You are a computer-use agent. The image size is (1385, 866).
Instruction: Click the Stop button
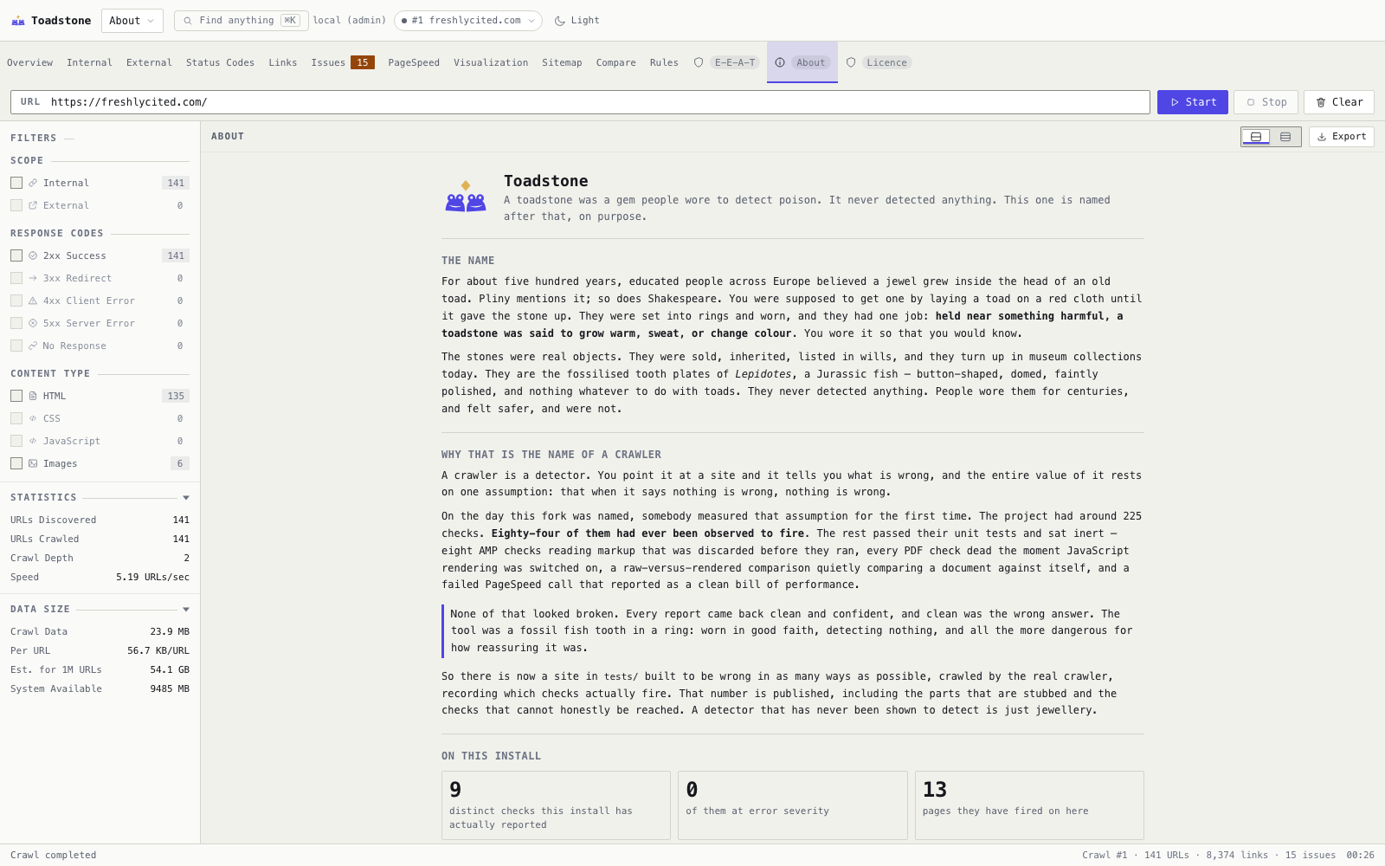[x=1266, y=102]
